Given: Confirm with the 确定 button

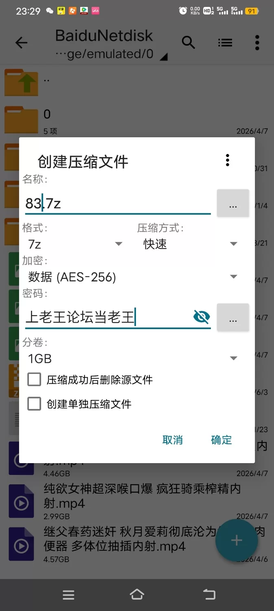Looking at the screenshot, I should click(x=221, y=440).
